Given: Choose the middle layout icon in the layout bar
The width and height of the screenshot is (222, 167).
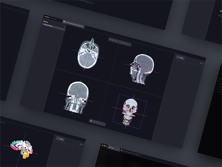Looking at the screenshot, I should pyautogui.click(x=98, y=123).
